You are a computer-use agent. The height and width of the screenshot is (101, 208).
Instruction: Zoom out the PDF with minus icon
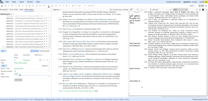point(168,10)
